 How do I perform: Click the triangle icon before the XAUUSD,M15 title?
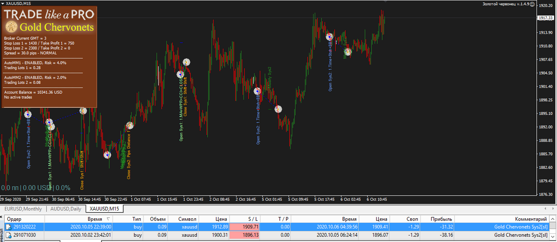pyautogui.click(x=3, y=3)
